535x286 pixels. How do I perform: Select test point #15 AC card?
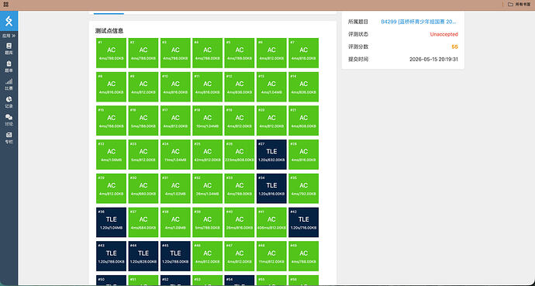click(111, 121)
